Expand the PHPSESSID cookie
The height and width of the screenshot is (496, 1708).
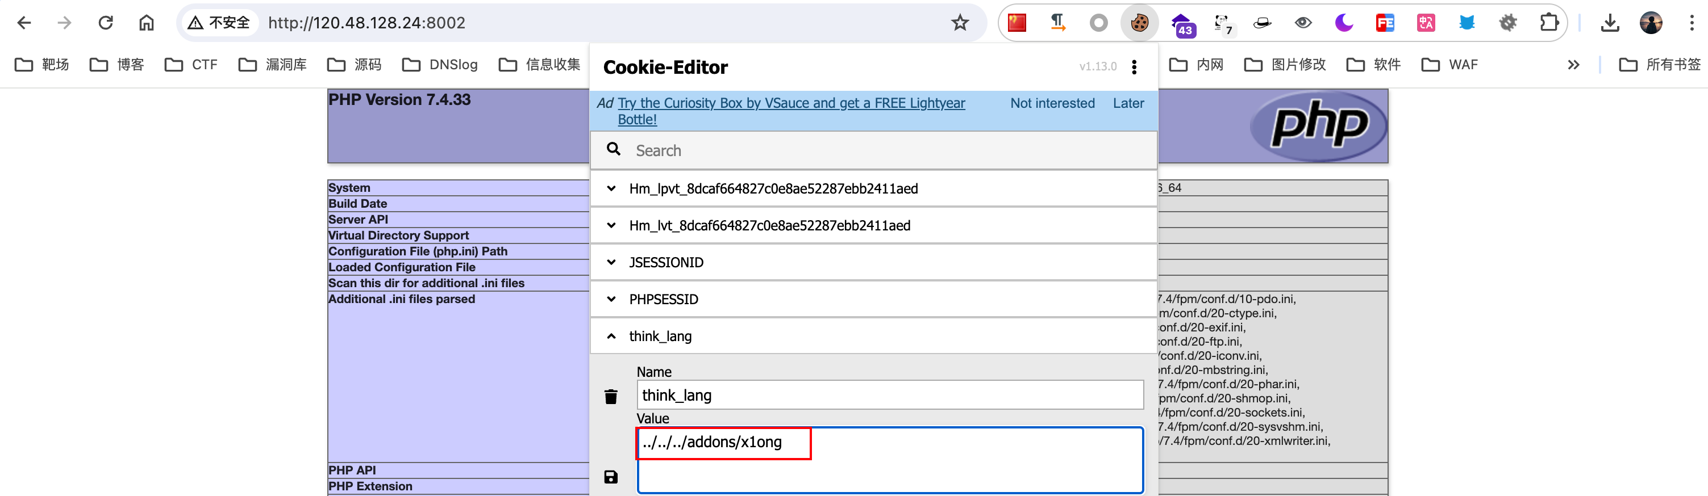611,299
